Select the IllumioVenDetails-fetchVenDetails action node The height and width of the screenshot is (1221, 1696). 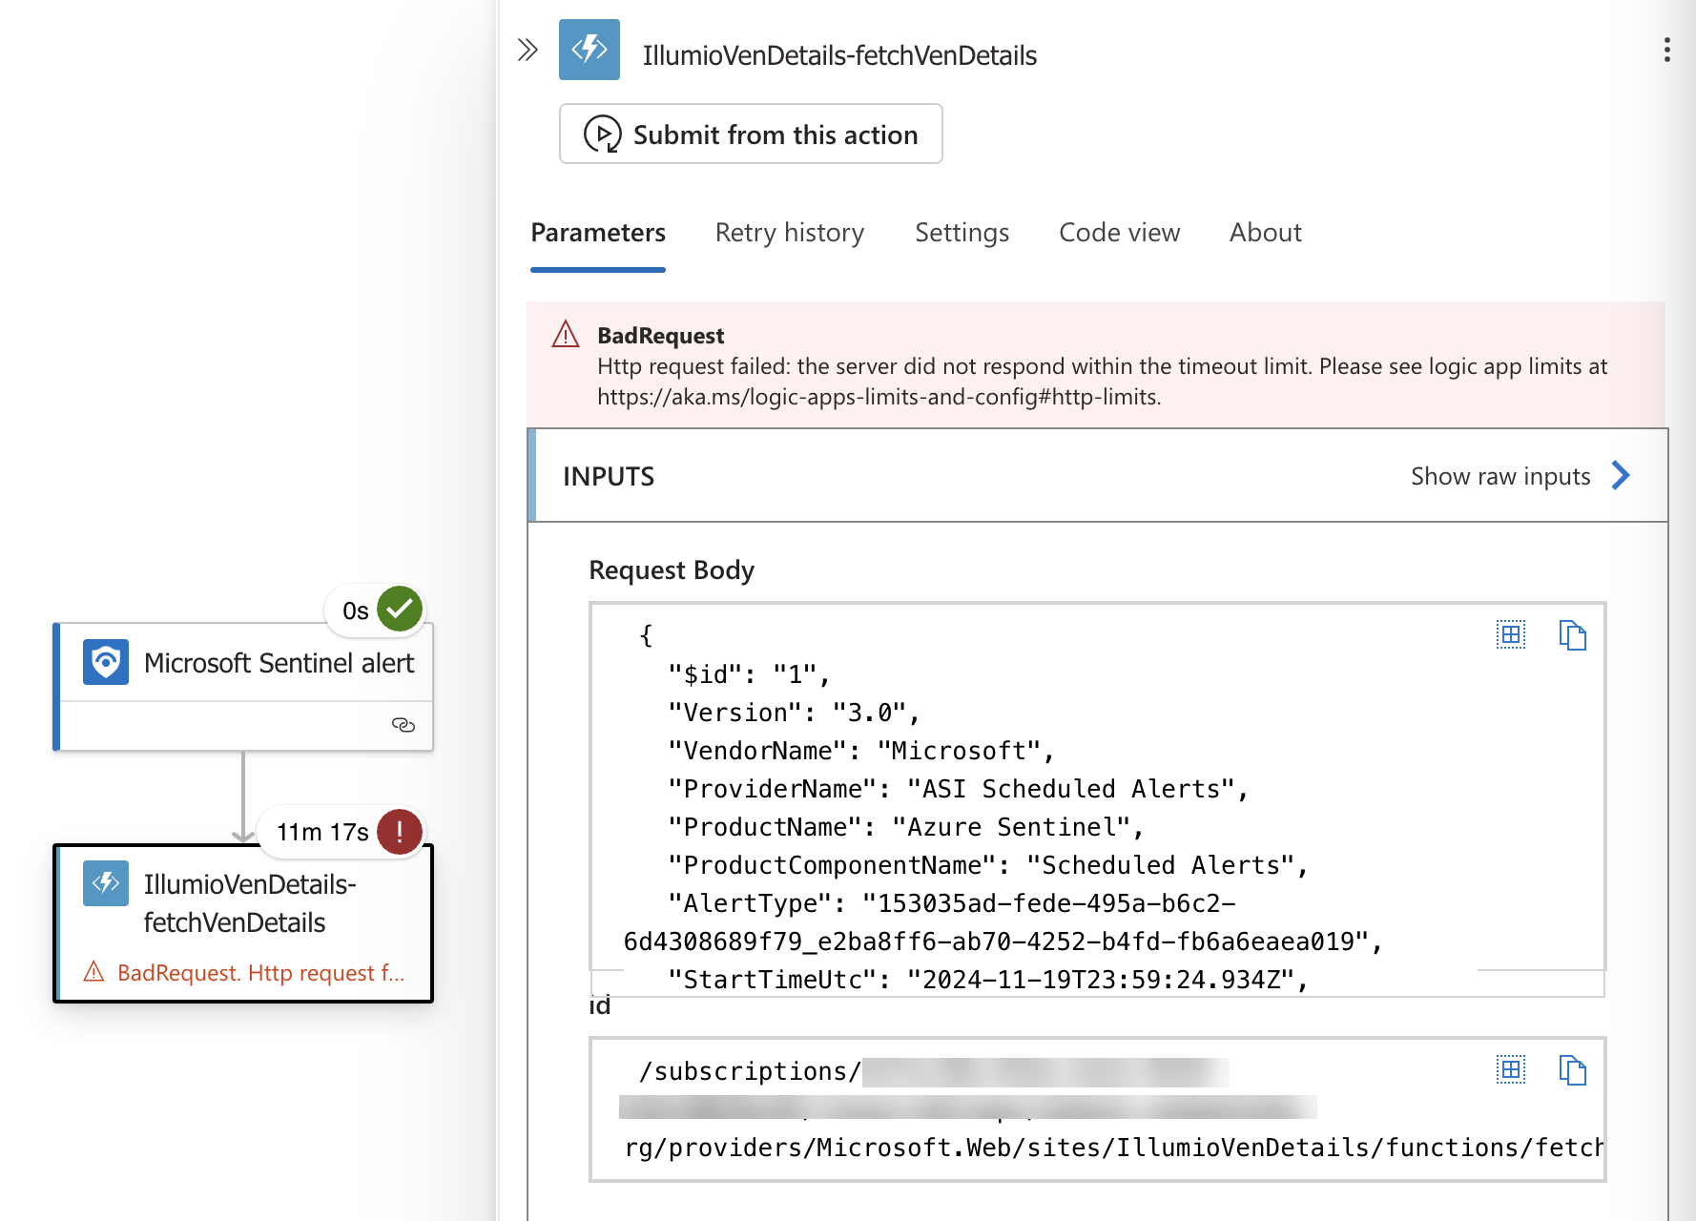[243, 923]
